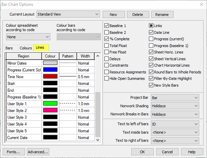Disable Sheet Horiz. Lines
The height and width of the screenshot is (158, 207).
point(151,52)
